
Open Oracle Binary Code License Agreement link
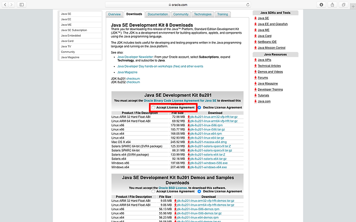pyautogui.click(x=180, y=101)
